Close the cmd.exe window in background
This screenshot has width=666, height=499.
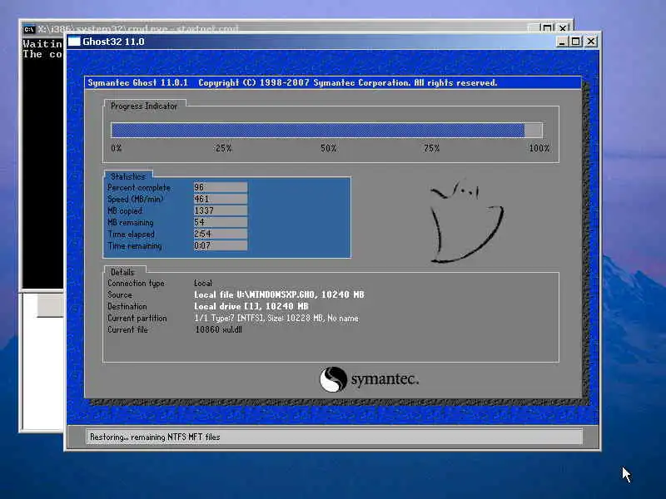click(x=563, y=28)
